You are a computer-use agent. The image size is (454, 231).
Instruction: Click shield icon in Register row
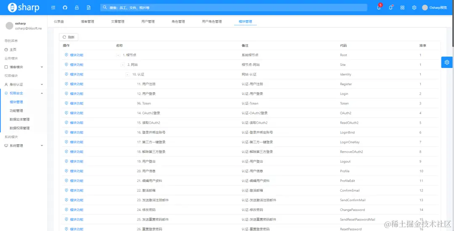[x=66, y=84]
